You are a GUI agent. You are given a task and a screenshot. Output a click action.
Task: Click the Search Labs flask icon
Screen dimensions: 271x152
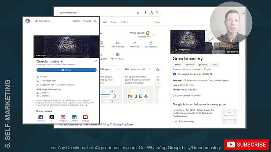(244, 13)
